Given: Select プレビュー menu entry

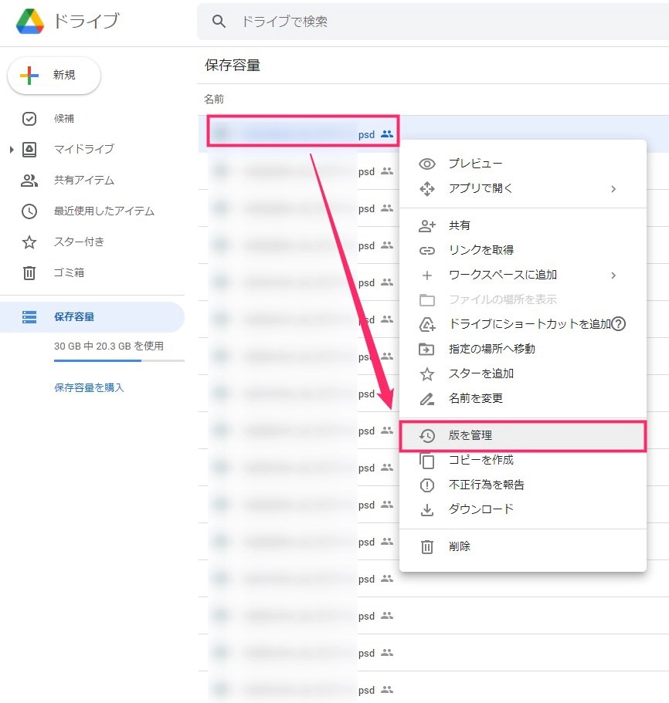Looking at the screenshot, I should click(x=475, y=164).
